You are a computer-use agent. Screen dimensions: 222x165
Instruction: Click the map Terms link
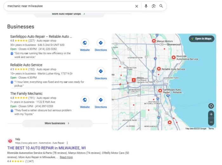[x=211, y=129]
